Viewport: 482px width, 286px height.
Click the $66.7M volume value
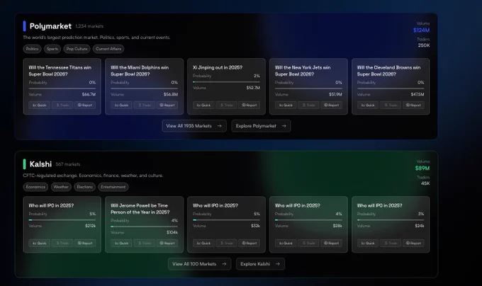[89, 95]
